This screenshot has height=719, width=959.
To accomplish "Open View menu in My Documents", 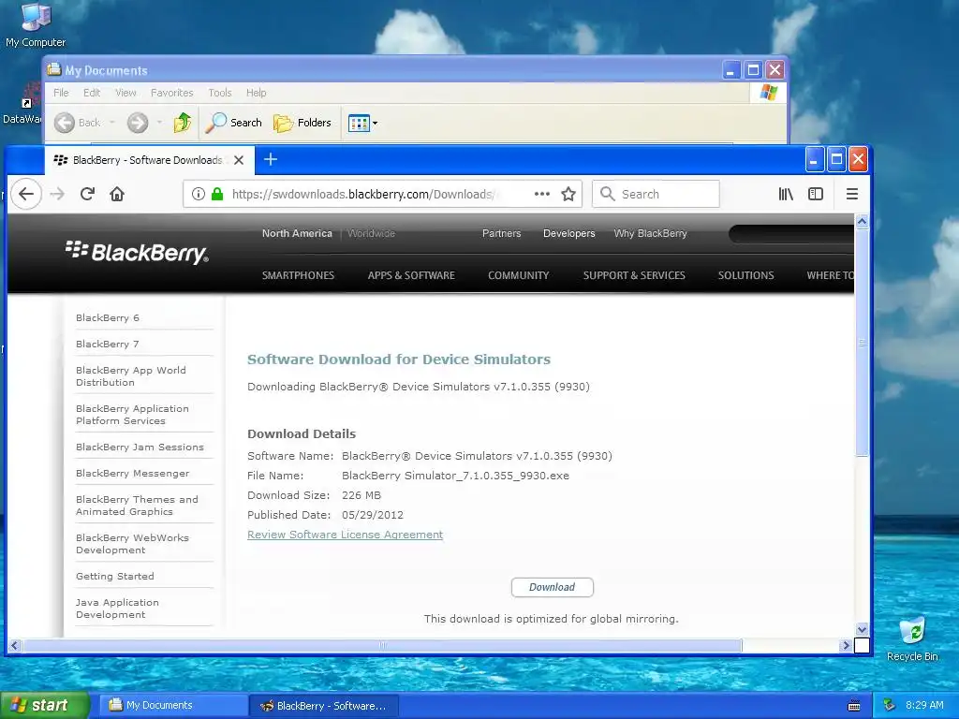I will (125, 93).
